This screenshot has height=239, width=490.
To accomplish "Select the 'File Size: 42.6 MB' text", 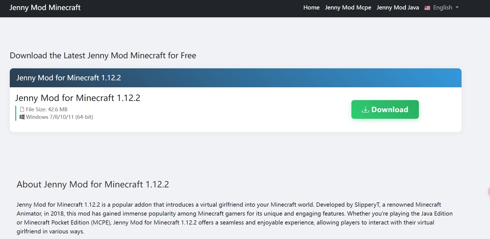I will click(47, 109).
